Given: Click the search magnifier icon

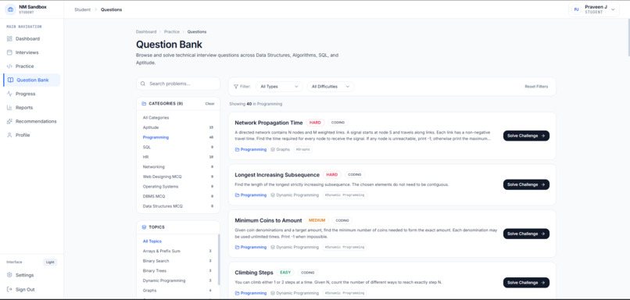Looking at the screenshot, I should click(142, 84).
